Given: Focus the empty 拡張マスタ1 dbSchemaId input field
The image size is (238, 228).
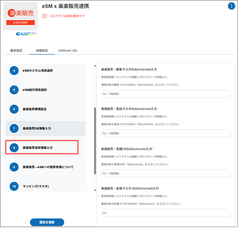Looking at the screenshot, I should coord(166,213).
